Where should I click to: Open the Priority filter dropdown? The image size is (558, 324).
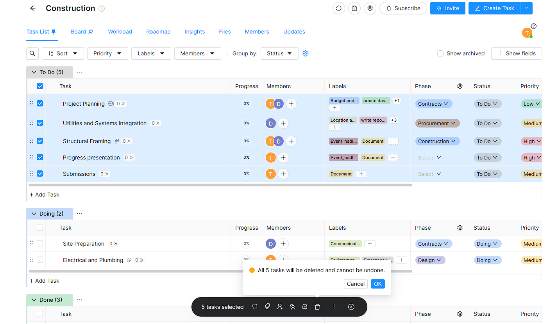107,53
